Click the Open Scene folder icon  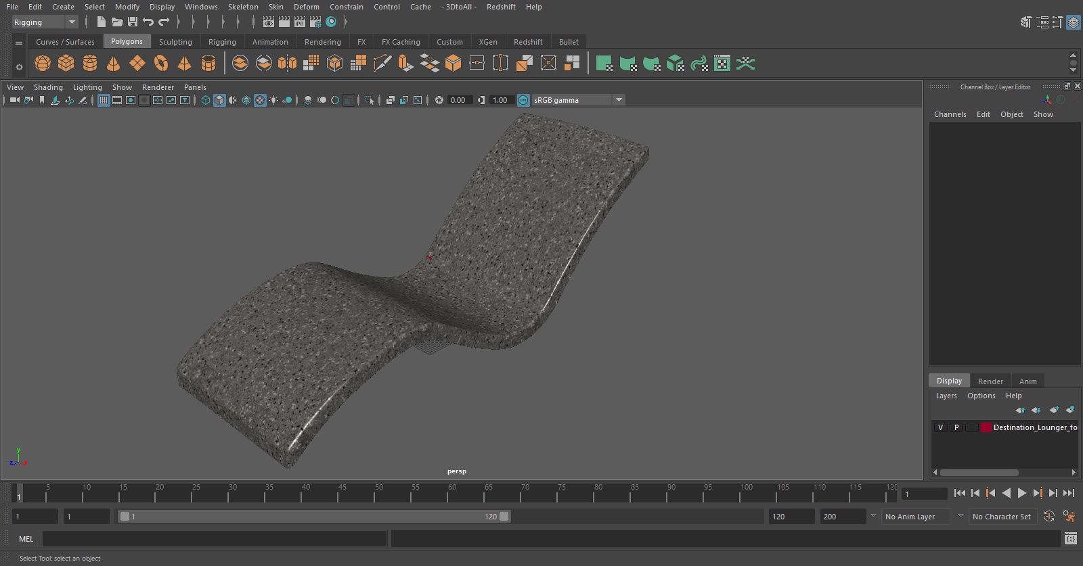click(x=117, y=22)
